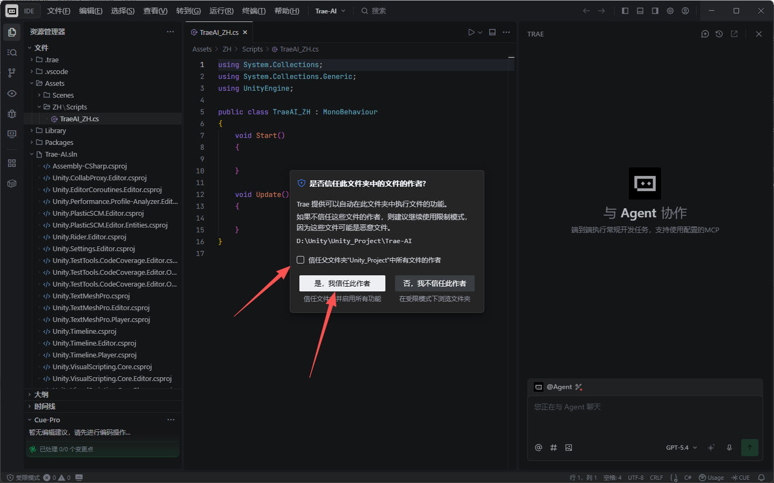Go back using the title bar left arrow
This screenshot has width=774, height=483.
(x=586, y=11)
